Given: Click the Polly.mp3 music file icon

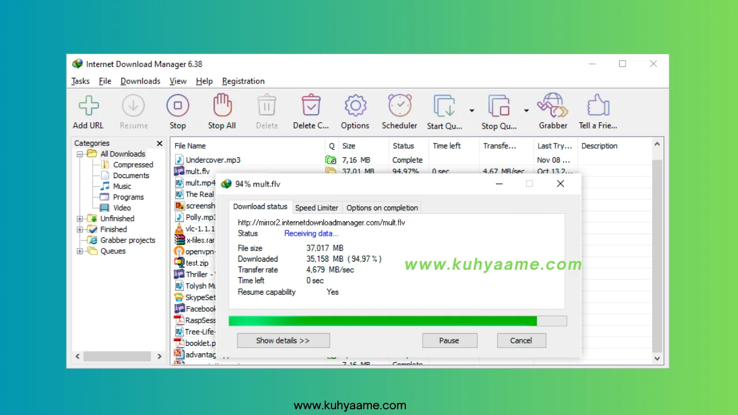Looking at the screenshot, I should point(179,217).
